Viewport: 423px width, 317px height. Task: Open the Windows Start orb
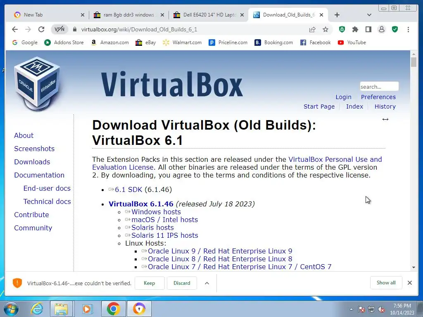click(11, 309)
